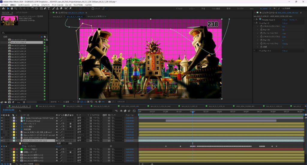Screen dimensions: 307x165
Task: Select the Rotation tool
Action: [33, 8]
